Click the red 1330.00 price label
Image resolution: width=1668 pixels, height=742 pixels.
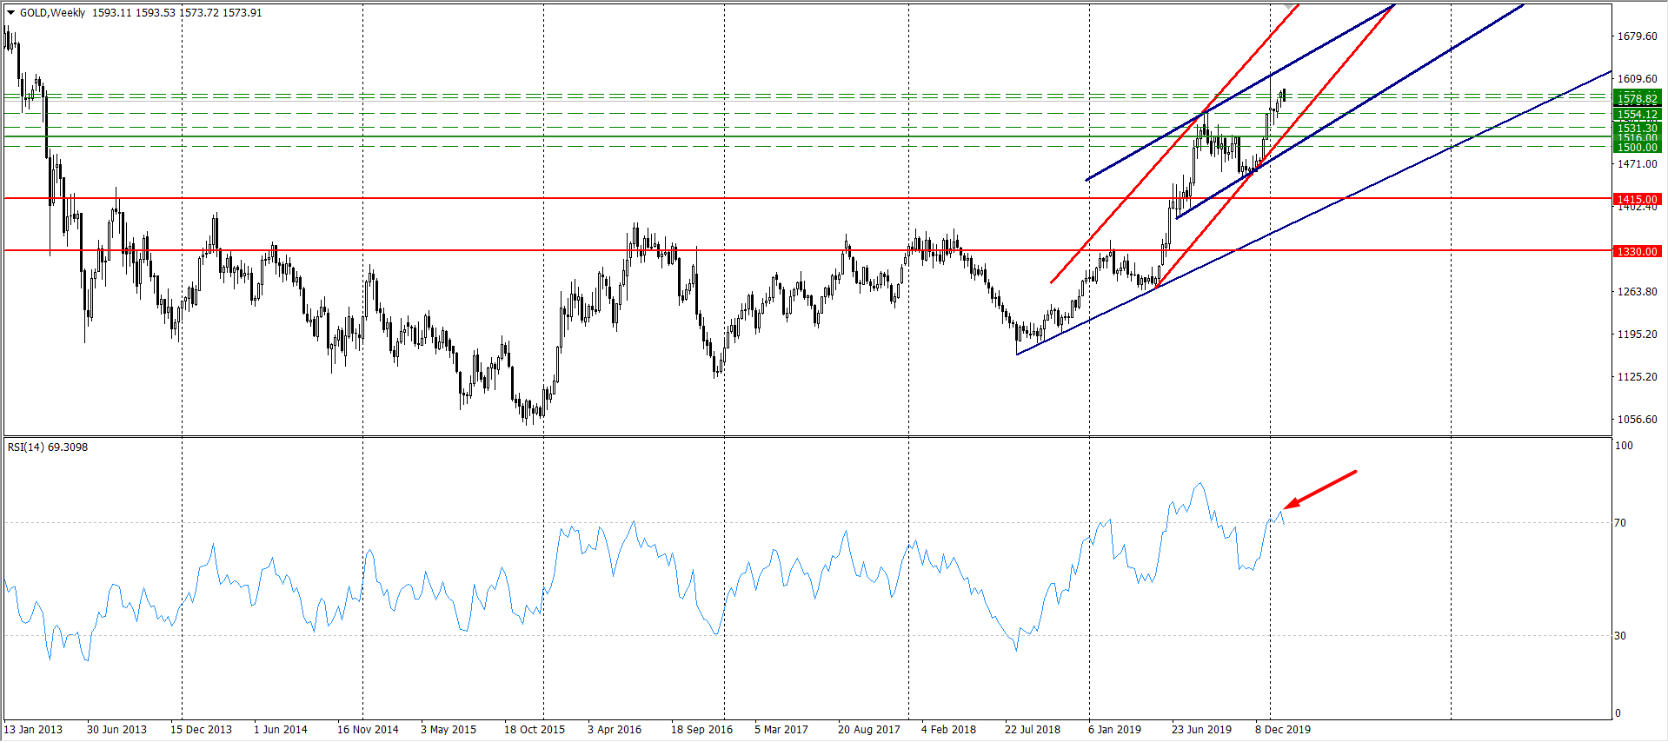pyautogui.click(x=1637, y=251)
